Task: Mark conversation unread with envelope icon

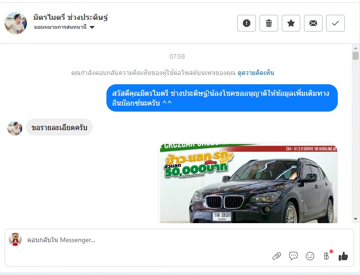Action: [313, 23]
